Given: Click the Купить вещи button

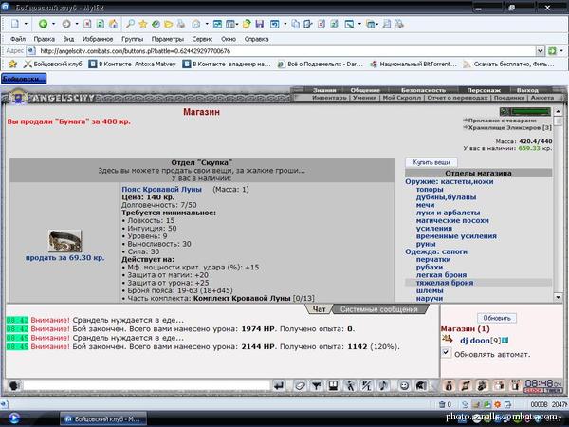Looking at the screenshot, I should click(431, 162).
